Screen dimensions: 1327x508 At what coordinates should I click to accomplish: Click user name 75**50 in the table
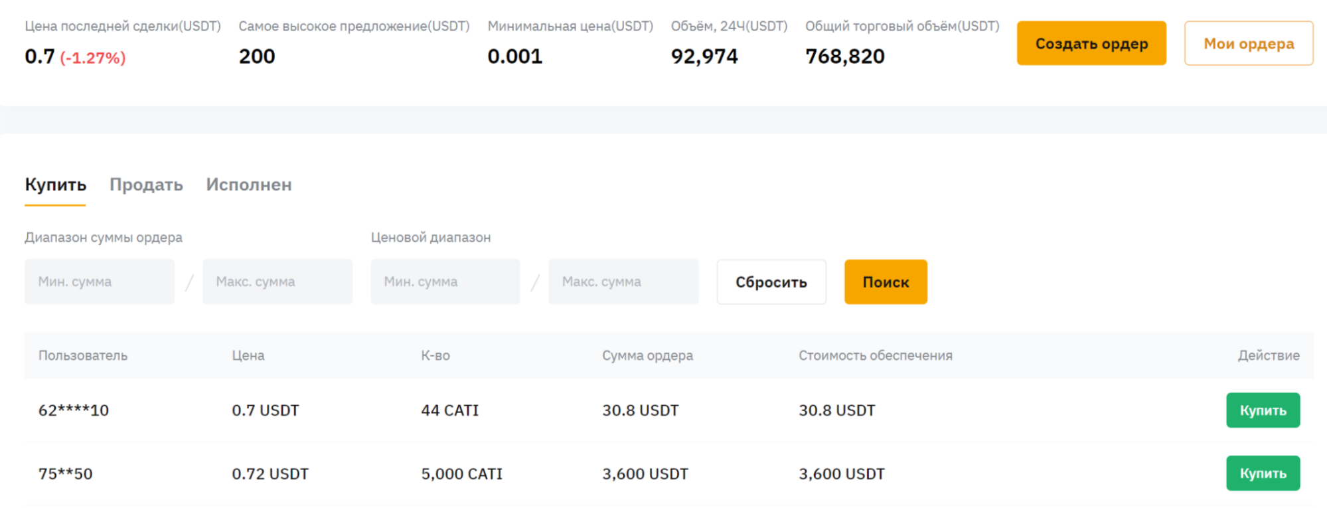[66, 473]
